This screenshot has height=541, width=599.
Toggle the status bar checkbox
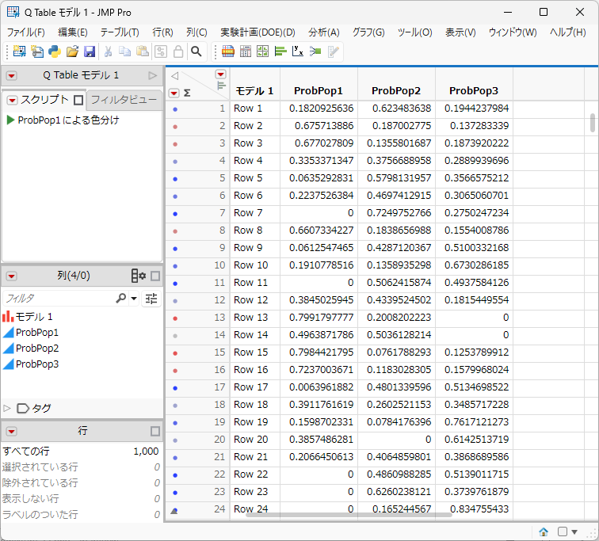click(x=562, y=531)
